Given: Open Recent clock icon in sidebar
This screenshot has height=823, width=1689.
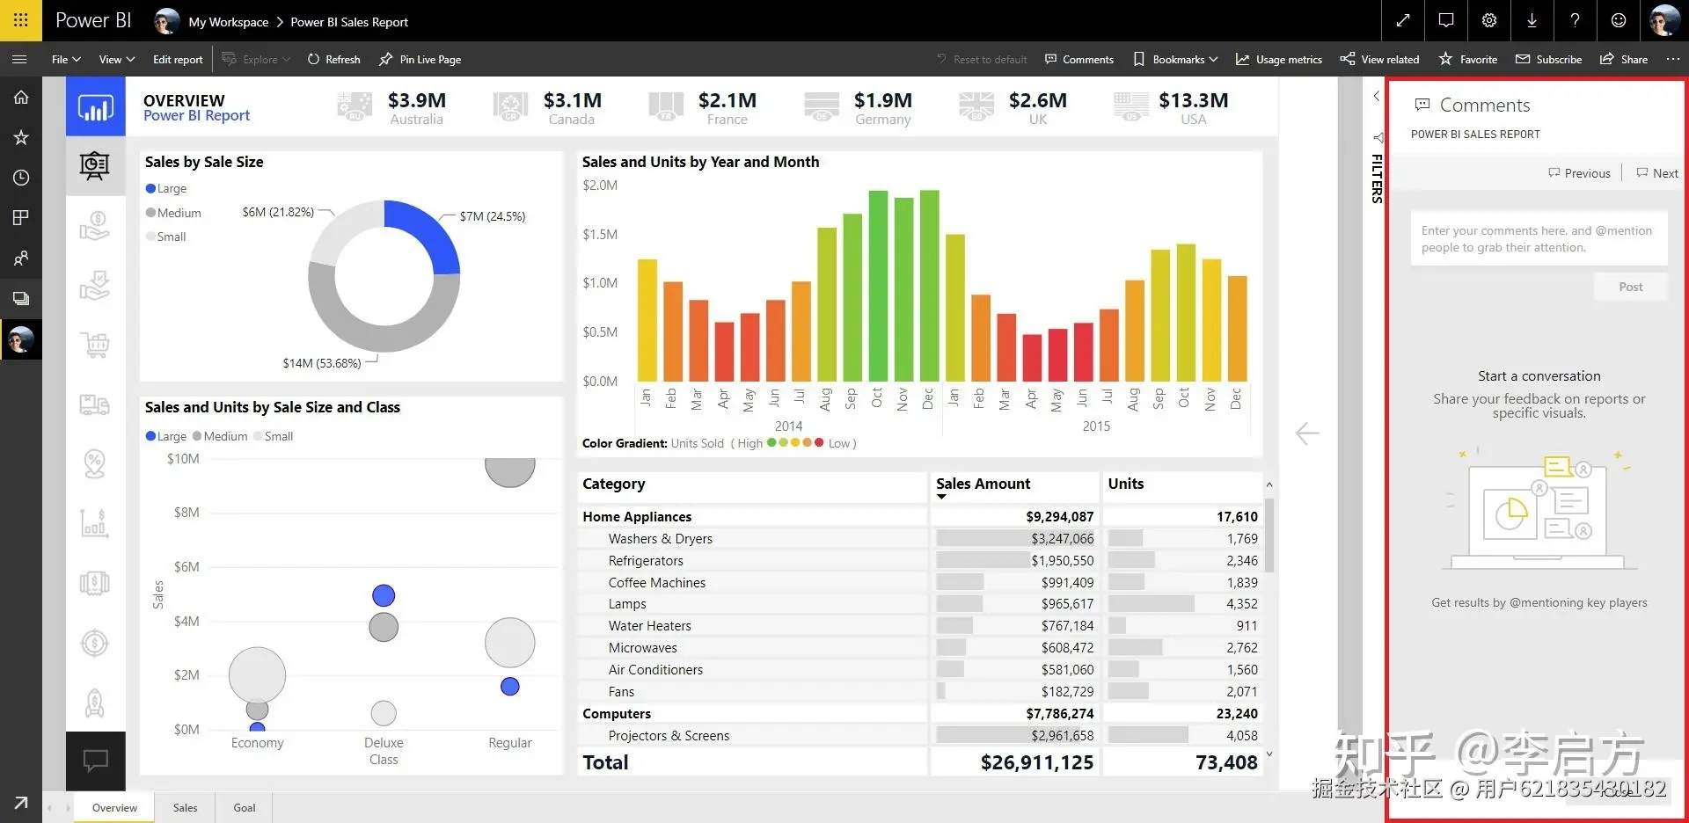Looking at the screenshot, I should 21,178.
